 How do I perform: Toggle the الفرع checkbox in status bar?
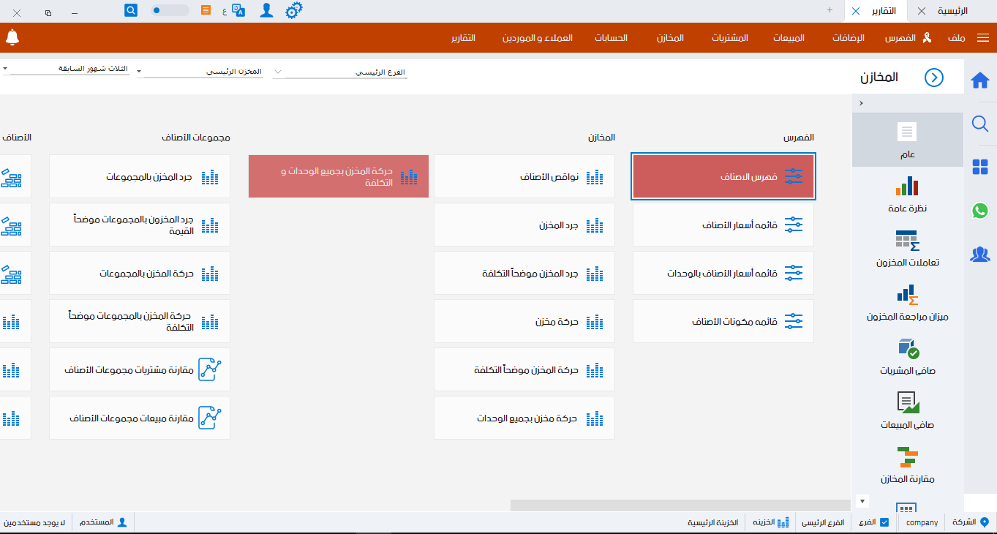click(x=884, y=522)
